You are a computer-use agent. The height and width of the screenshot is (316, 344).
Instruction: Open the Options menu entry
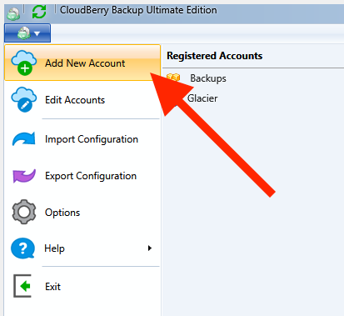pyautogui.click(x=82, y=213)
